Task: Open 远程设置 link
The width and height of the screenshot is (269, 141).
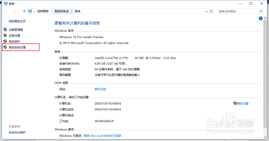Action: pos(15,36)
